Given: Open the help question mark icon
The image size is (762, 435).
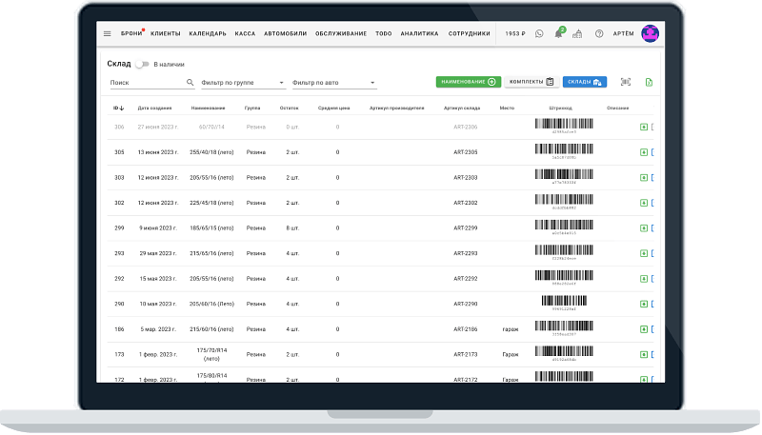Looking at the screenshot, I should 599,33.
